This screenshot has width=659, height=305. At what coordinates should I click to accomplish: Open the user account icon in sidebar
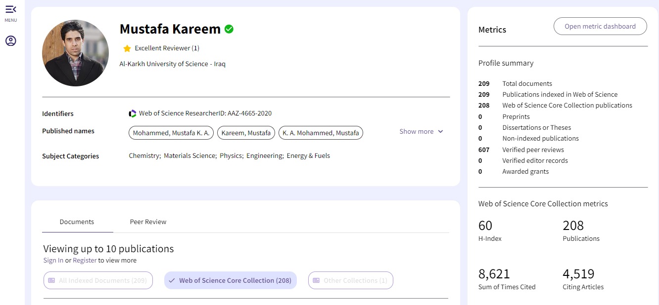pyautogui.click(x=11, y=41)
